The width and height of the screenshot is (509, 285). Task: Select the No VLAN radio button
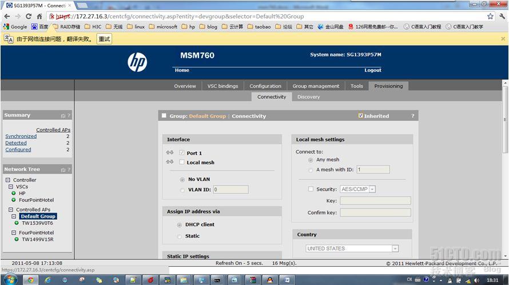click(182, 179)
